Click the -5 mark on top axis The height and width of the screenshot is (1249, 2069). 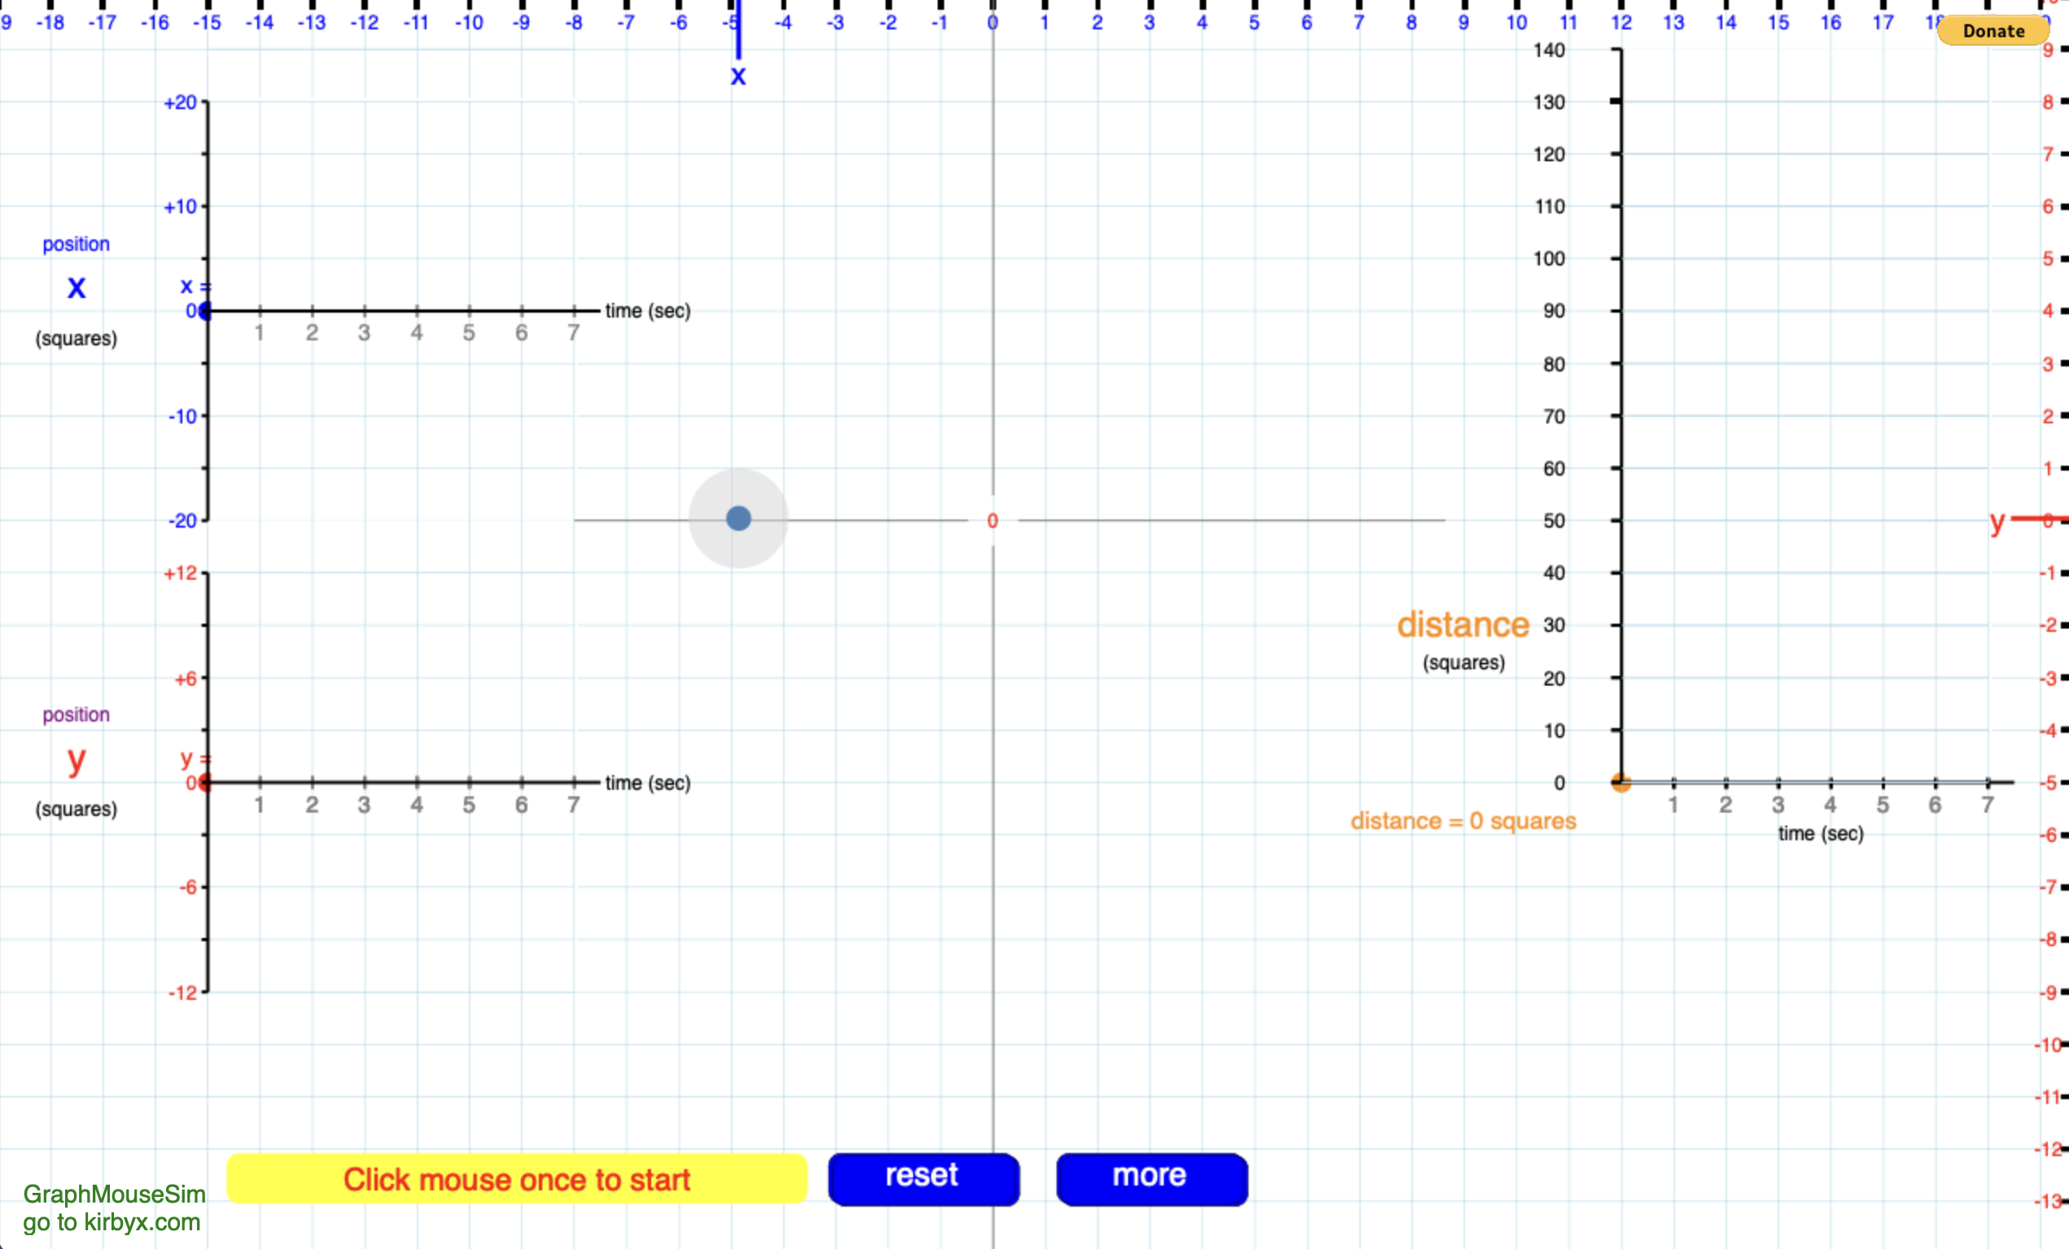coord(732,23)
